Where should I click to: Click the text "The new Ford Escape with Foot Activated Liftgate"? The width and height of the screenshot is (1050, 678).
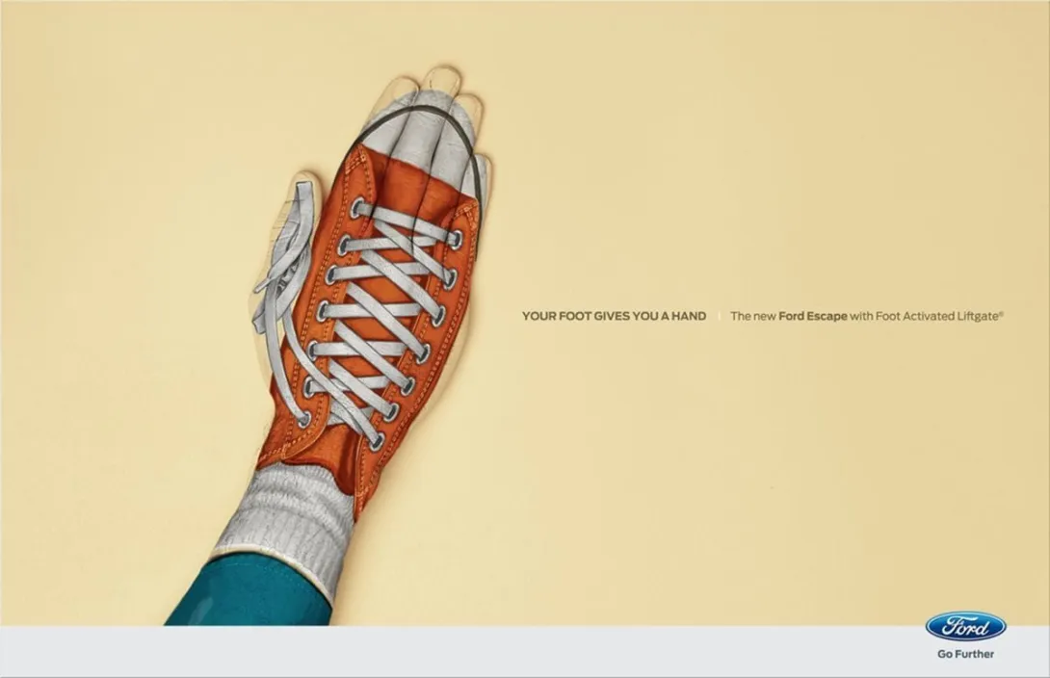867,316
